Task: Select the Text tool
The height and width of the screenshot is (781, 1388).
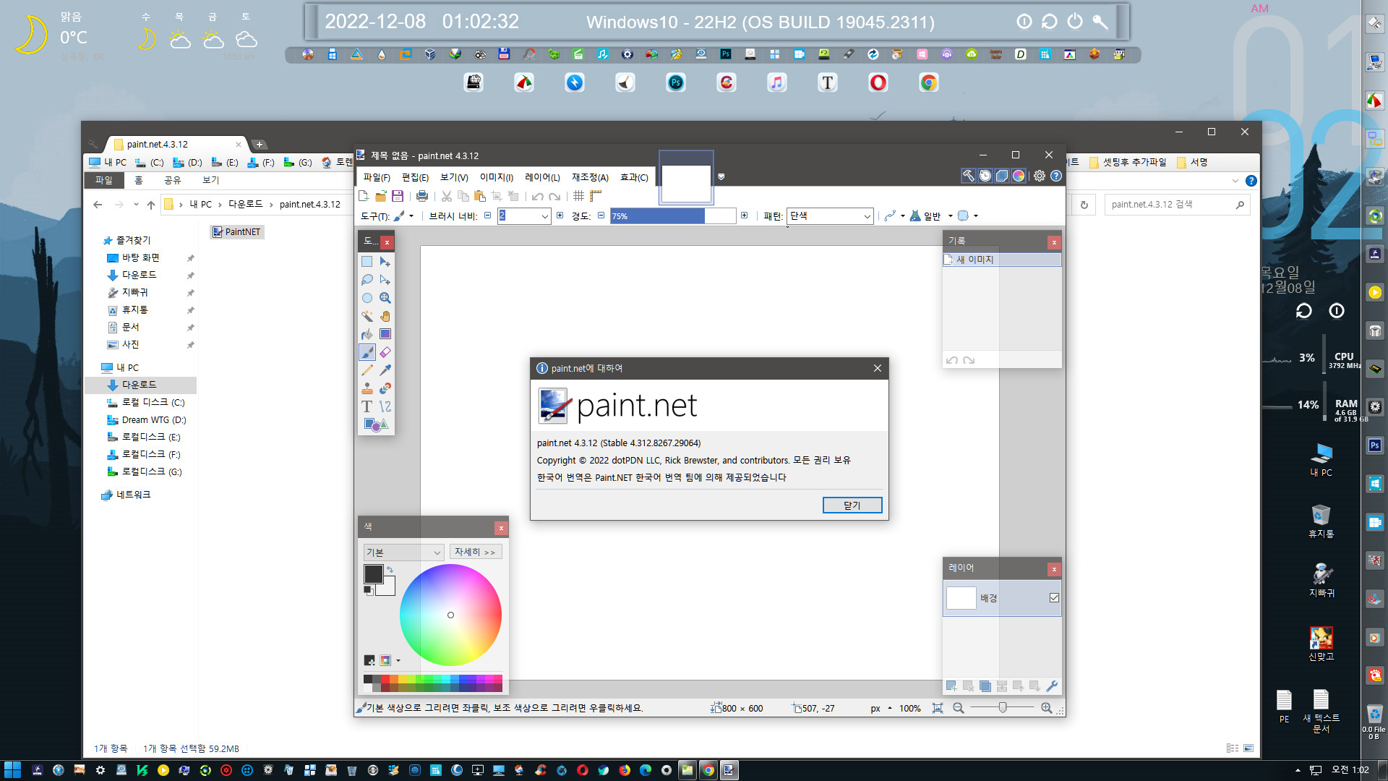Action: point(367,406)
